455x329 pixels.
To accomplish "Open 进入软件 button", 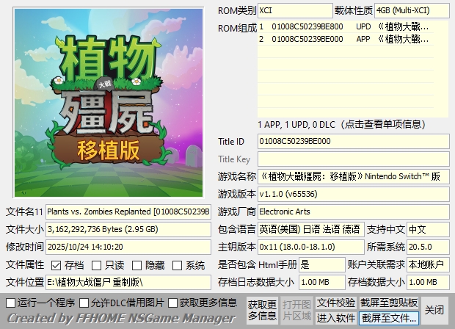I will [336, 318].
